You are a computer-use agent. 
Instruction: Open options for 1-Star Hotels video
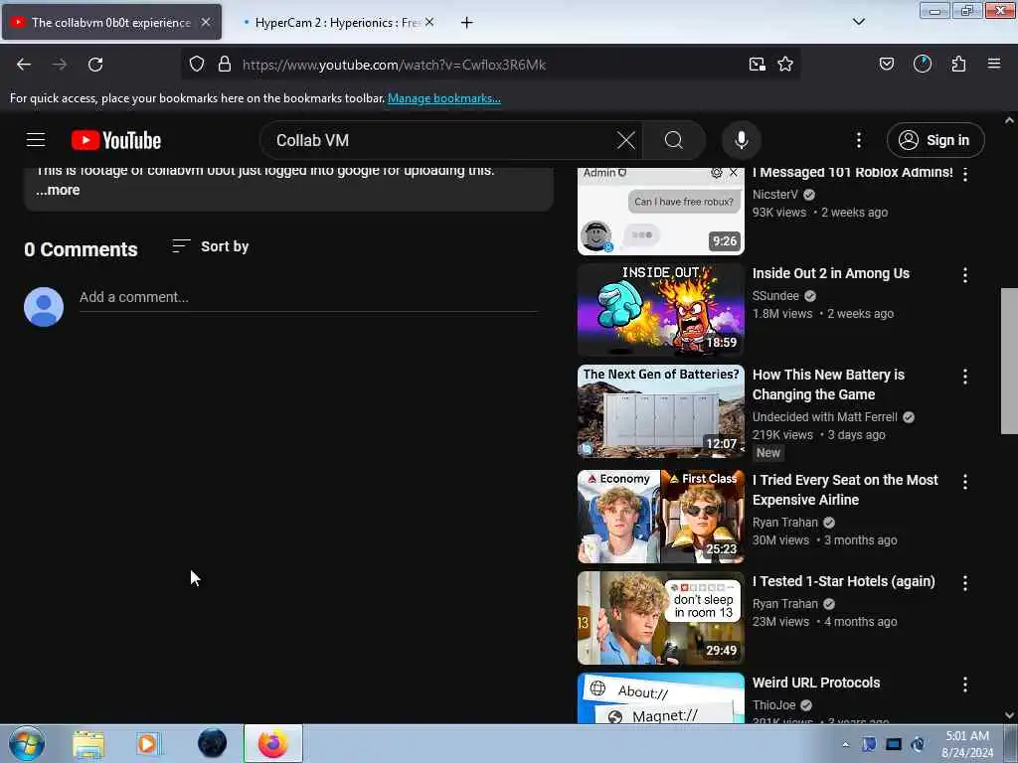coord(964,582)
